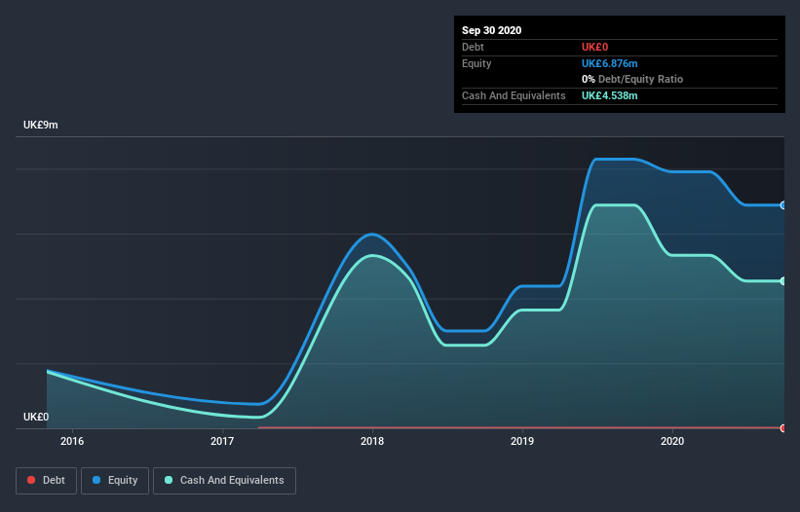The image size is (800, 512).
Task: Toggle the Debt series legend button
Action: click(x=46, y=481)
